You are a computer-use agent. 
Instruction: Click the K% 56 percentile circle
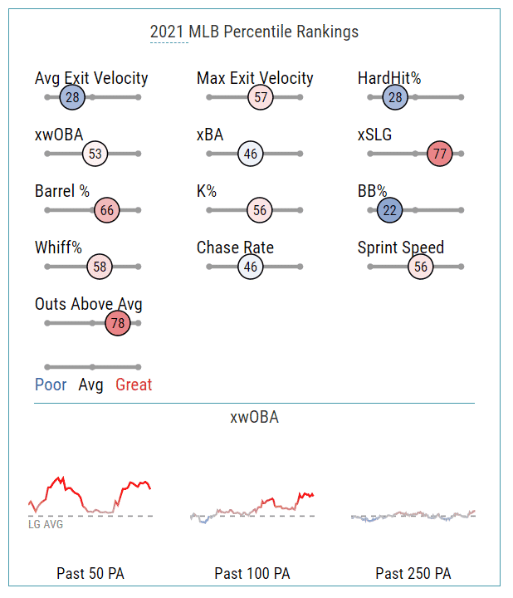click(x=260, y=210)
